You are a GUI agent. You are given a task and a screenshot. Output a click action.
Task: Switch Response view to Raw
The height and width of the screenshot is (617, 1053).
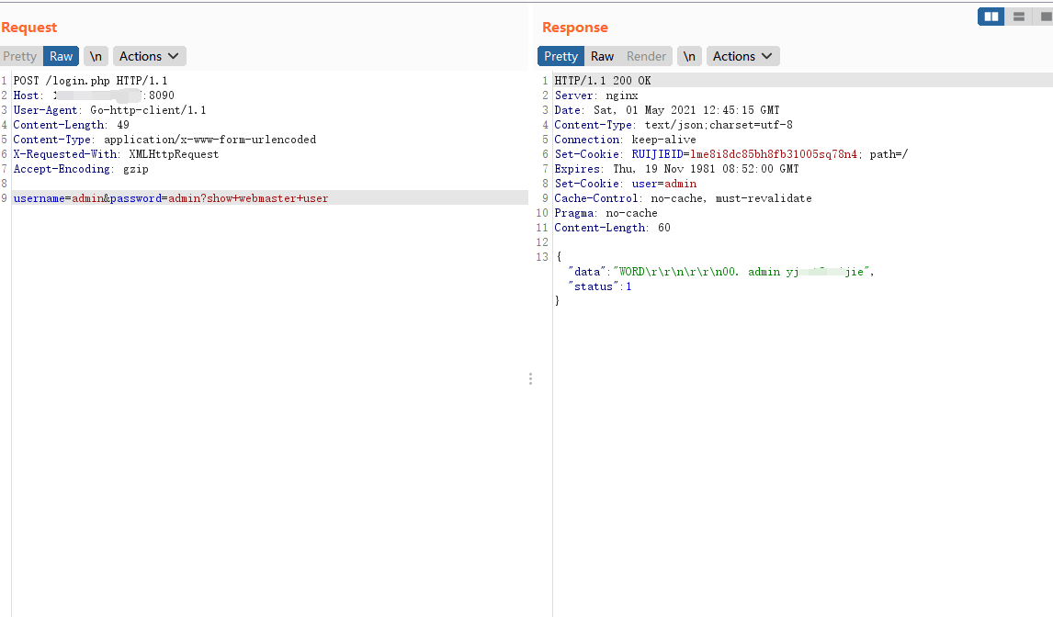click(x=602, y=56)
